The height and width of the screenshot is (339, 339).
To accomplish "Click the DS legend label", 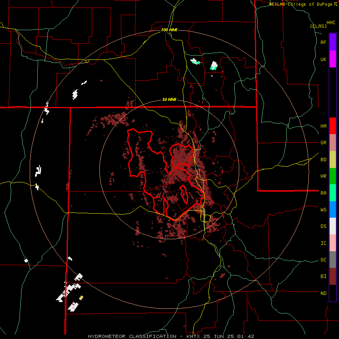I will point(323,226).
